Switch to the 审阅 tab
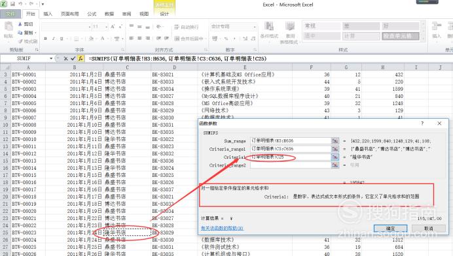The image size is (453, 256). coord(126,14)
